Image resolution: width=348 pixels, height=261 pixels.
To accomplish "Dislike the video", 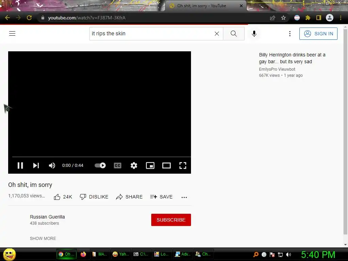I will pyautogui.click(x=94, y=197).
